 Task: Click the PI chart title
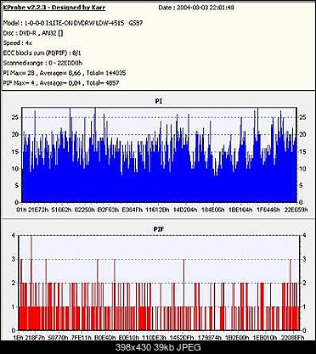tap(159, 101)
